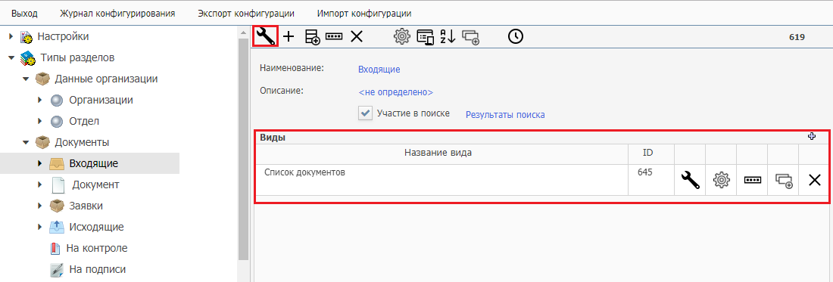Click the number 619 in toolbar
Viewport: 833px width, 282px height.
point(797,37)
